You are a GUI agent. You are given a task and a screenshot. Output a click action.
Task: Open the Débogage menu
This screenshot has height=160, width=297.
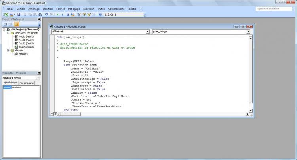(x=74, y=8)
